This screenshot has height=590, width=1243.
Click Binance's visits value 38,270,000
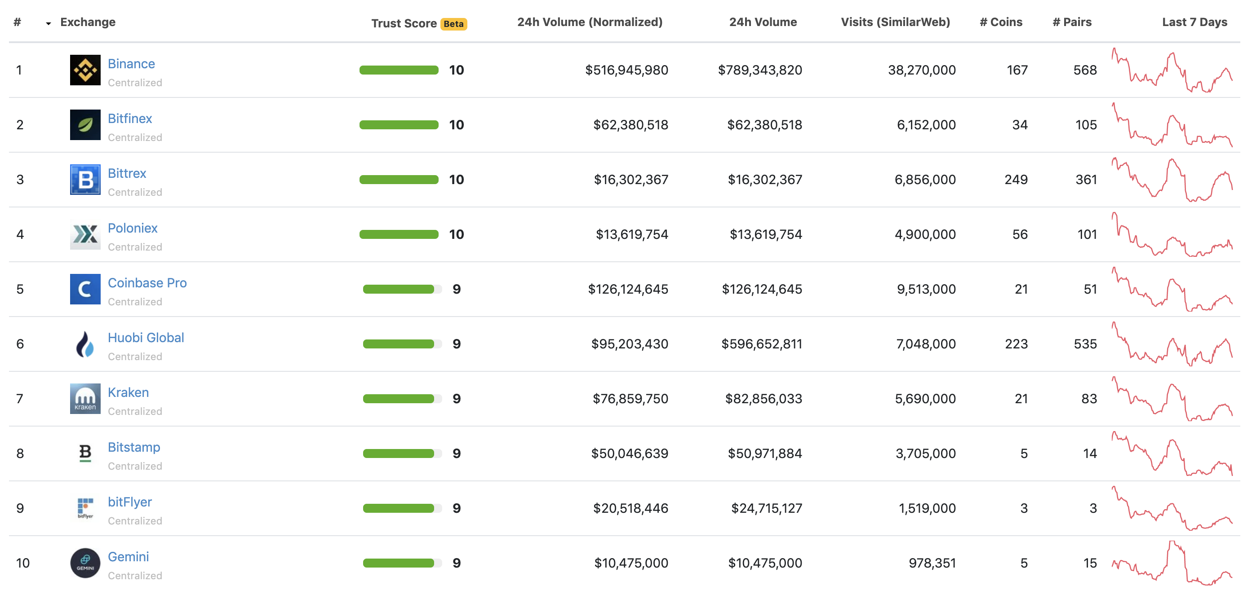[x=922, y=70]
